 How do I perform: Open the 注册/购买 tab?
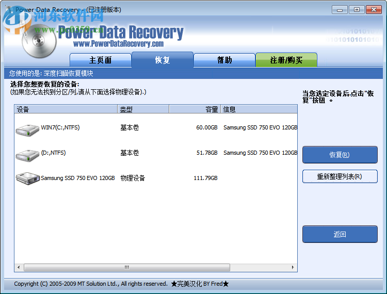click(x=286, y=60)
